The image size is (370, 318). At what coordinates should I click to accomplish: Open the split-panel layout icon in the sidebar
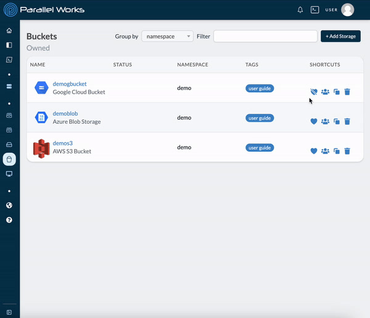tap(9, 45)
